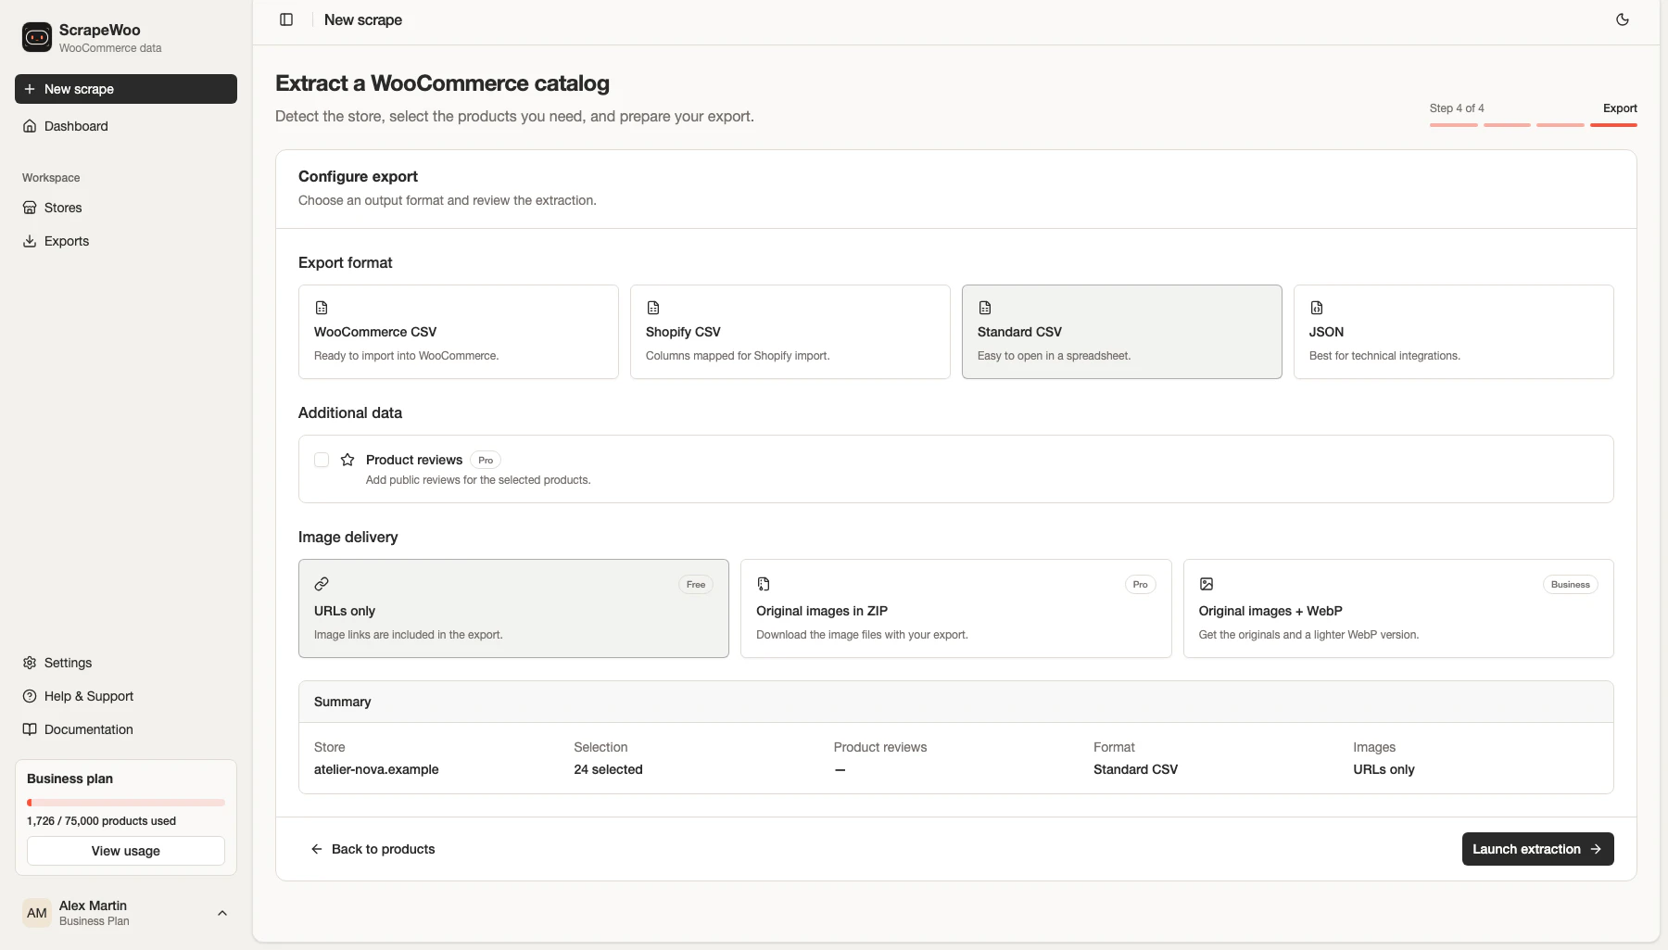Image resolution: width=1668 pixels, height=950 pixels.
Task: Click the WooCommerce CSV file icon
Action: [x=322, y=308]
